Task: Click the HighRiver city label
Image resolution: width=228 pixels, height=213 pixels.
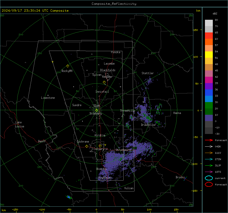Action: click(x=105, y=178)
